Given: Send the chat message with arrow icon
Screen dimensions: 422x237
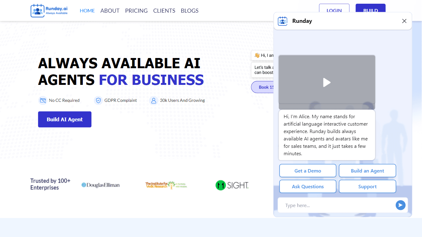Looking at the screenshot, I should pyautogui.click(x=400, y=205).
